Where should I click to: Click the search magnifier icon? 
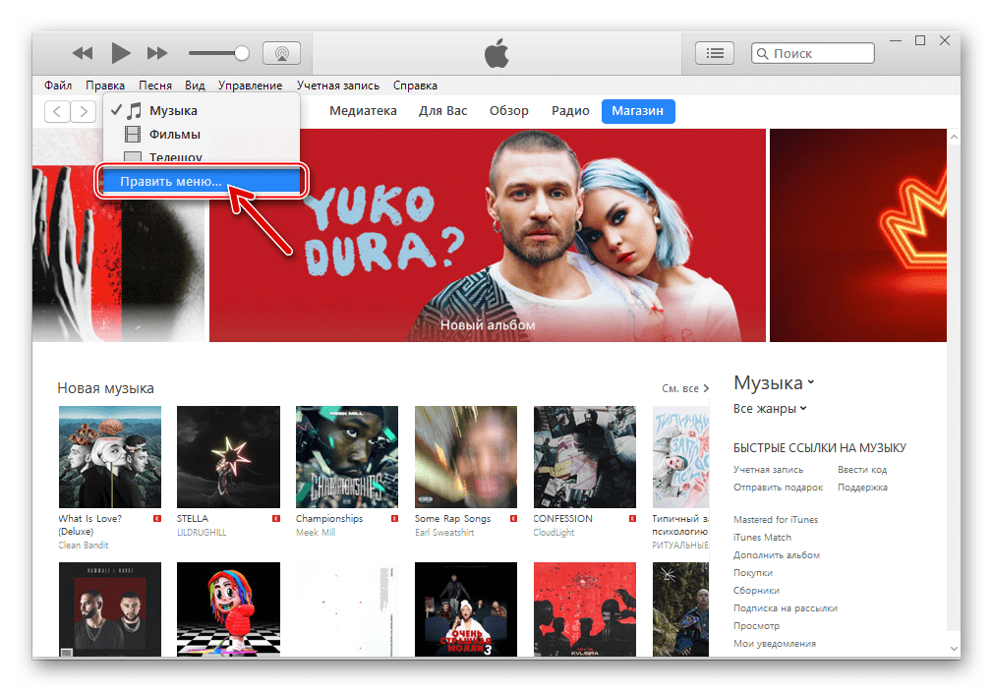pos(765,53)
